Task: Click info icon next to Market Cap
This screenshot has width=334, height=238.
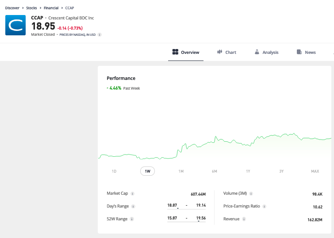Action: coord(133,193)
